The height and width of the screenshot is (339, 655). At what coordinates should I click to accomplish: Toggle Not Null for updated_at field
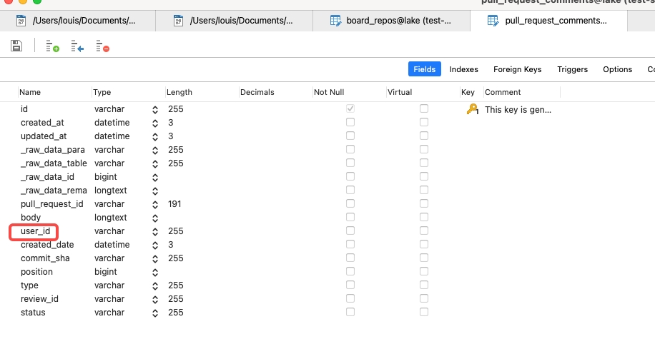[350, 136]
